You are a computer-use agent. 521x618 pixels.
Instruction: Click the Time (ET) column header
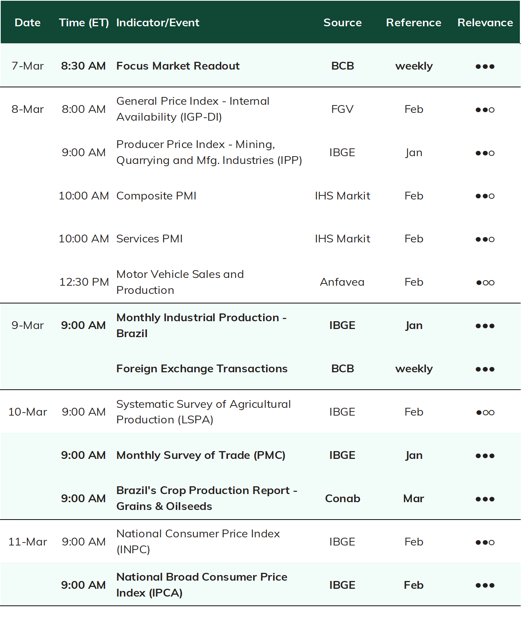pyautogui.click(x=84, y=23)
